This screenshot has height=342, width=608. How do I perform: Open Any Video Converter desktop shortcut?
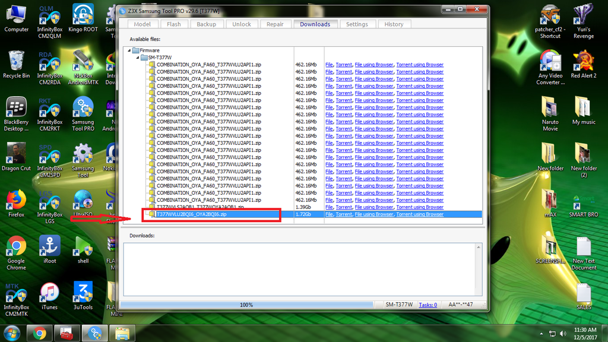click(550, 64)
